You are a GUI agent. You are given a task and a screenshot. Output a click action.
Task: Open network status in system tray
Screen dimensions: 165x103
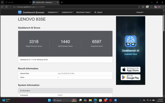(x=148, y=100)
